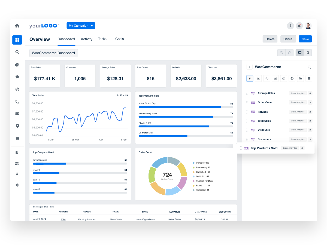Switch to the Activity tab
The width and height of the screenshot is (327, 245).
[86, 39]
